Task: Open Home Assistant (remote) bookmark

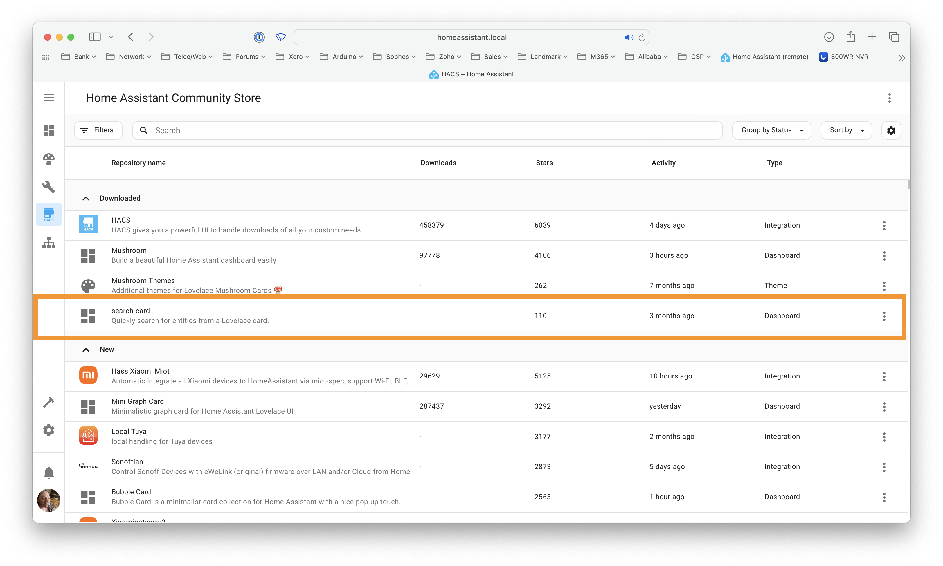Action: point(764,57)
